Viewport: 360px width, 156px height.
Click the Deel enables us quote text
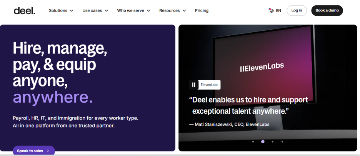click(248, 106)
